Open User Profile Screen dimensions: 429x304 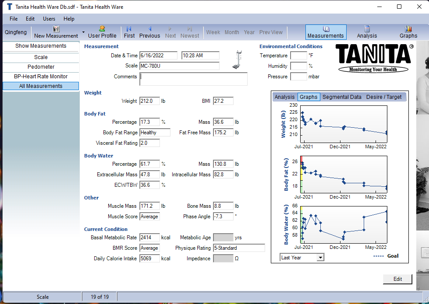102,32
